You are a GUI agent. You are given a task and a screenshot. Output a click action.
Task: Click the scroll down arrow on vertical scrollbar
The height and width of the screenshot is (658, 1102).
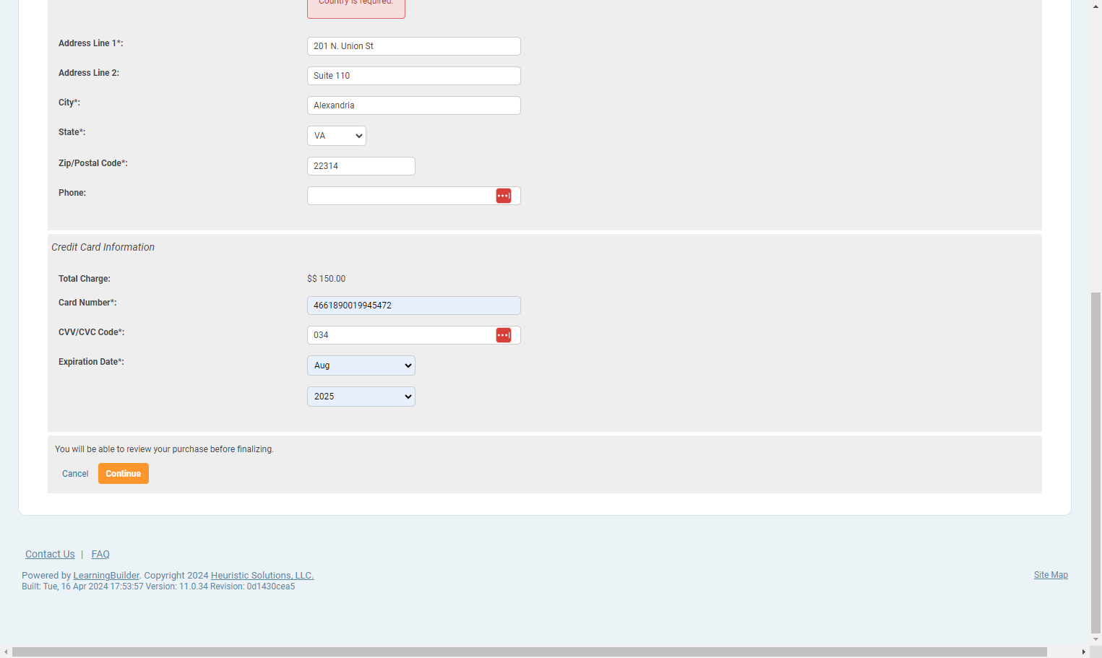point(1096,640)
